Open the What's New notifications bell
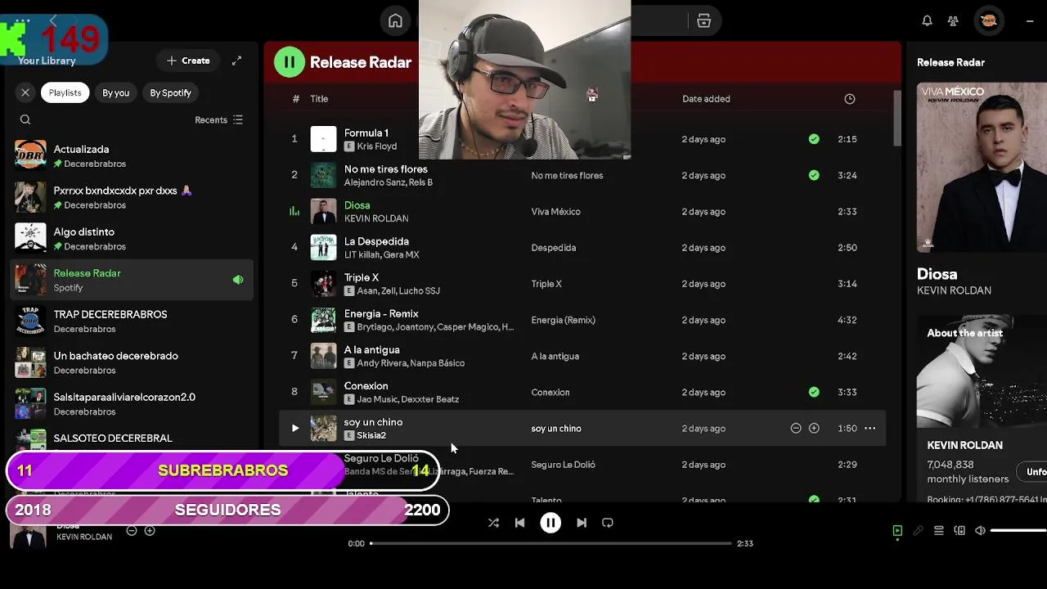The width and height of the screenshot is (1047, 589). coord(927,21)
